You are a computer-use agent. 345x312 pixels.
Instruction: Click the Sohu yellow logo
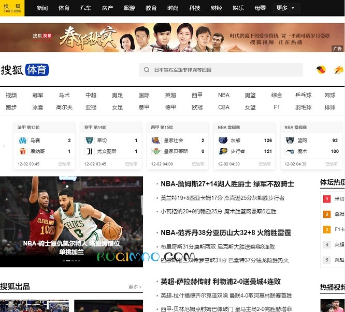12,8
